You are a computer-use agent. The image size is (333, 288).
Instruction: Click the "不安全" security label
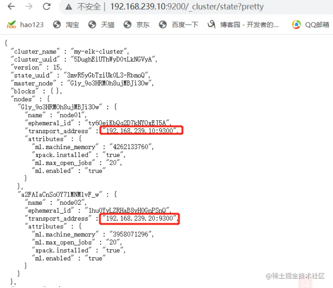[x=89, y=7]
